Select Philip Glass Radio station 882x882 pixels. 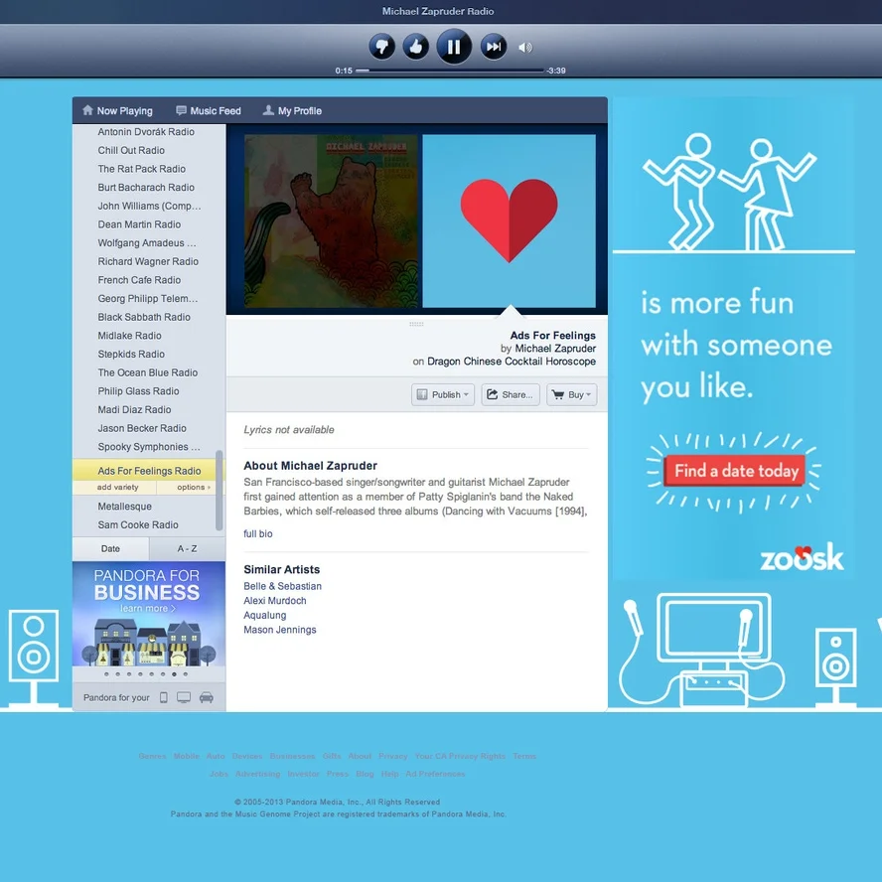(x=138, y=391)
